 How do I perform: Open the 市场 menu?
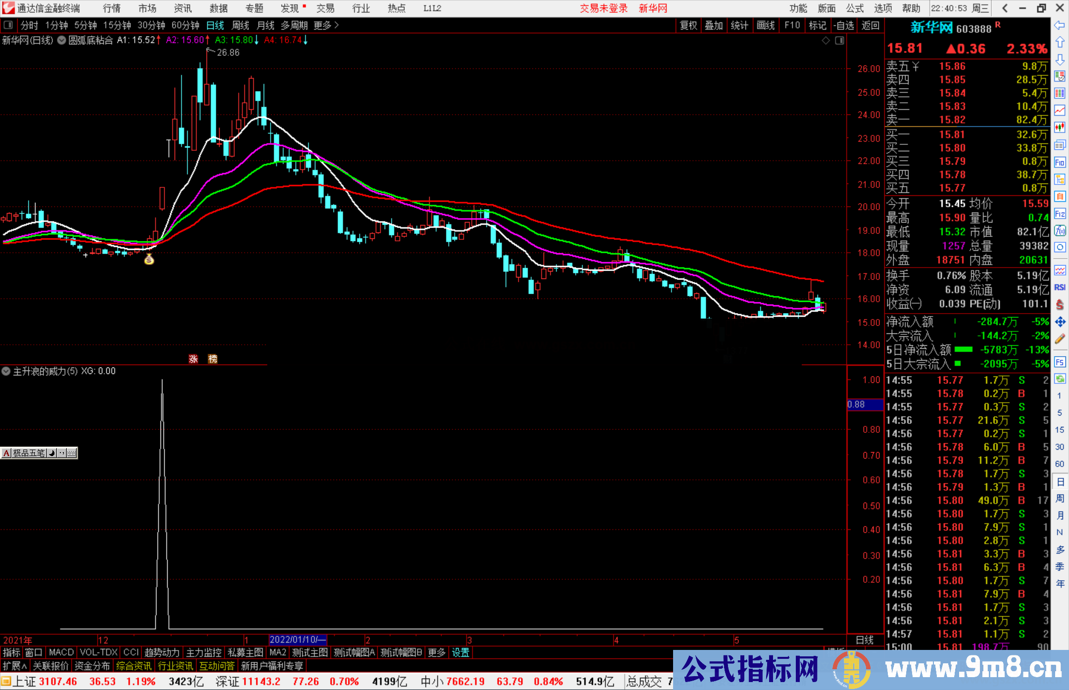tap(147, 8)
